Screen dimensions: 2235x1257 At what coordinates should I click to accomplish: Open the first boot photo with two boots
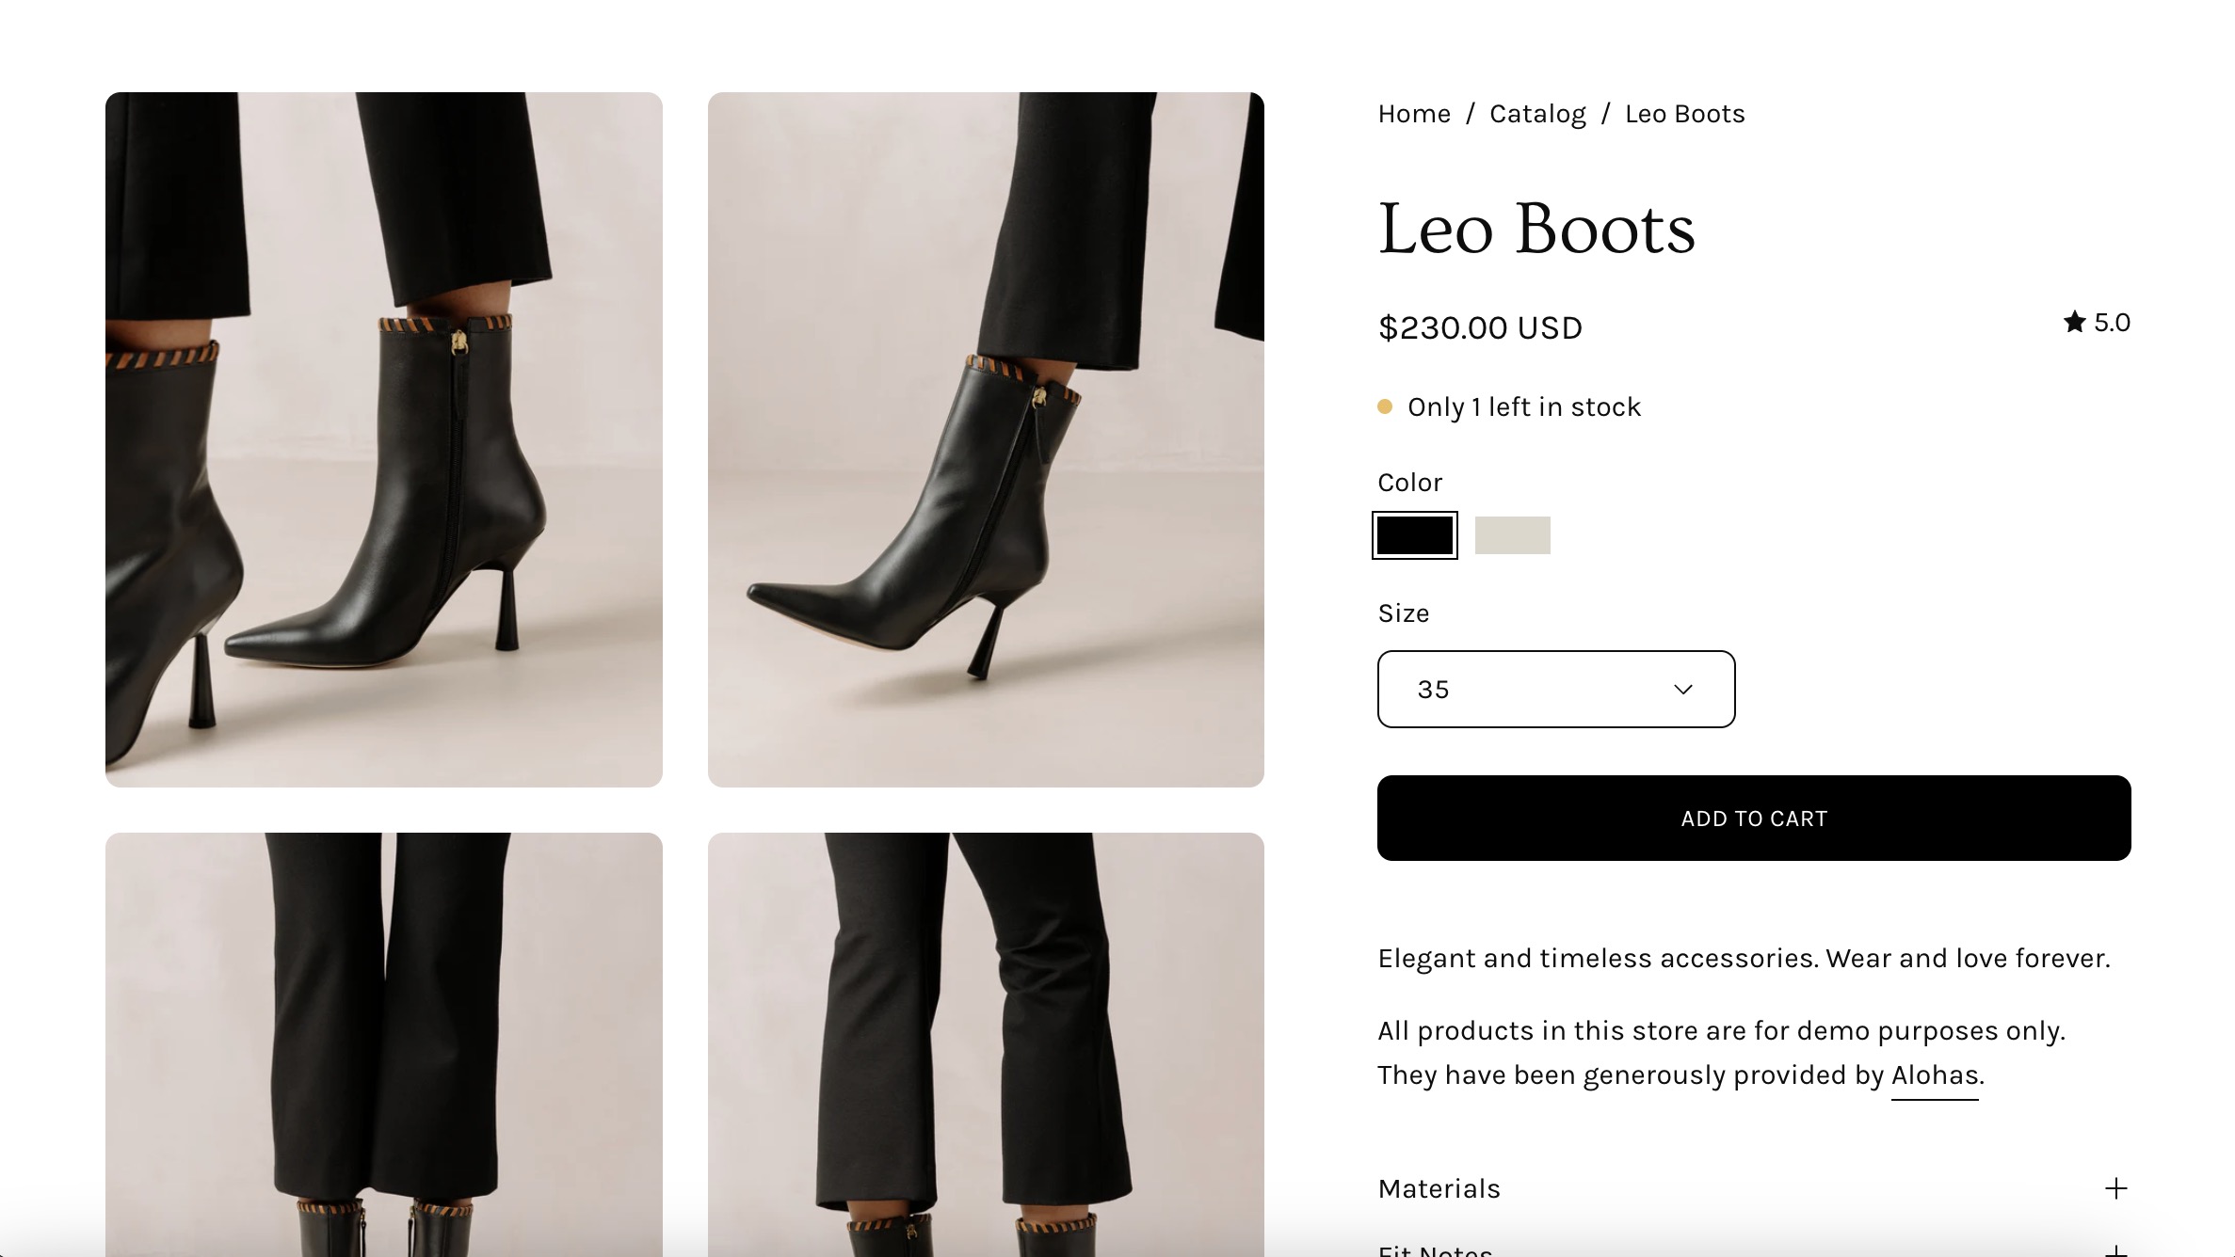point(384,439)
